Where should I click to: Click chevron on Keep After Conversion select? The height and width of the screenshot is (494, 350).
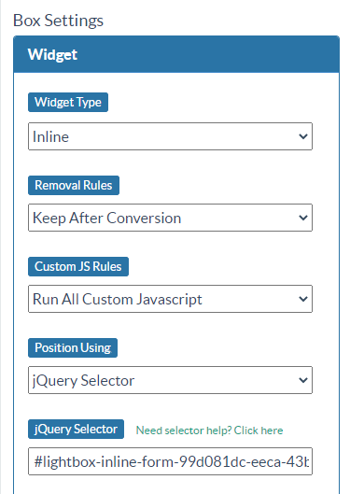click(x=303, y=218)
